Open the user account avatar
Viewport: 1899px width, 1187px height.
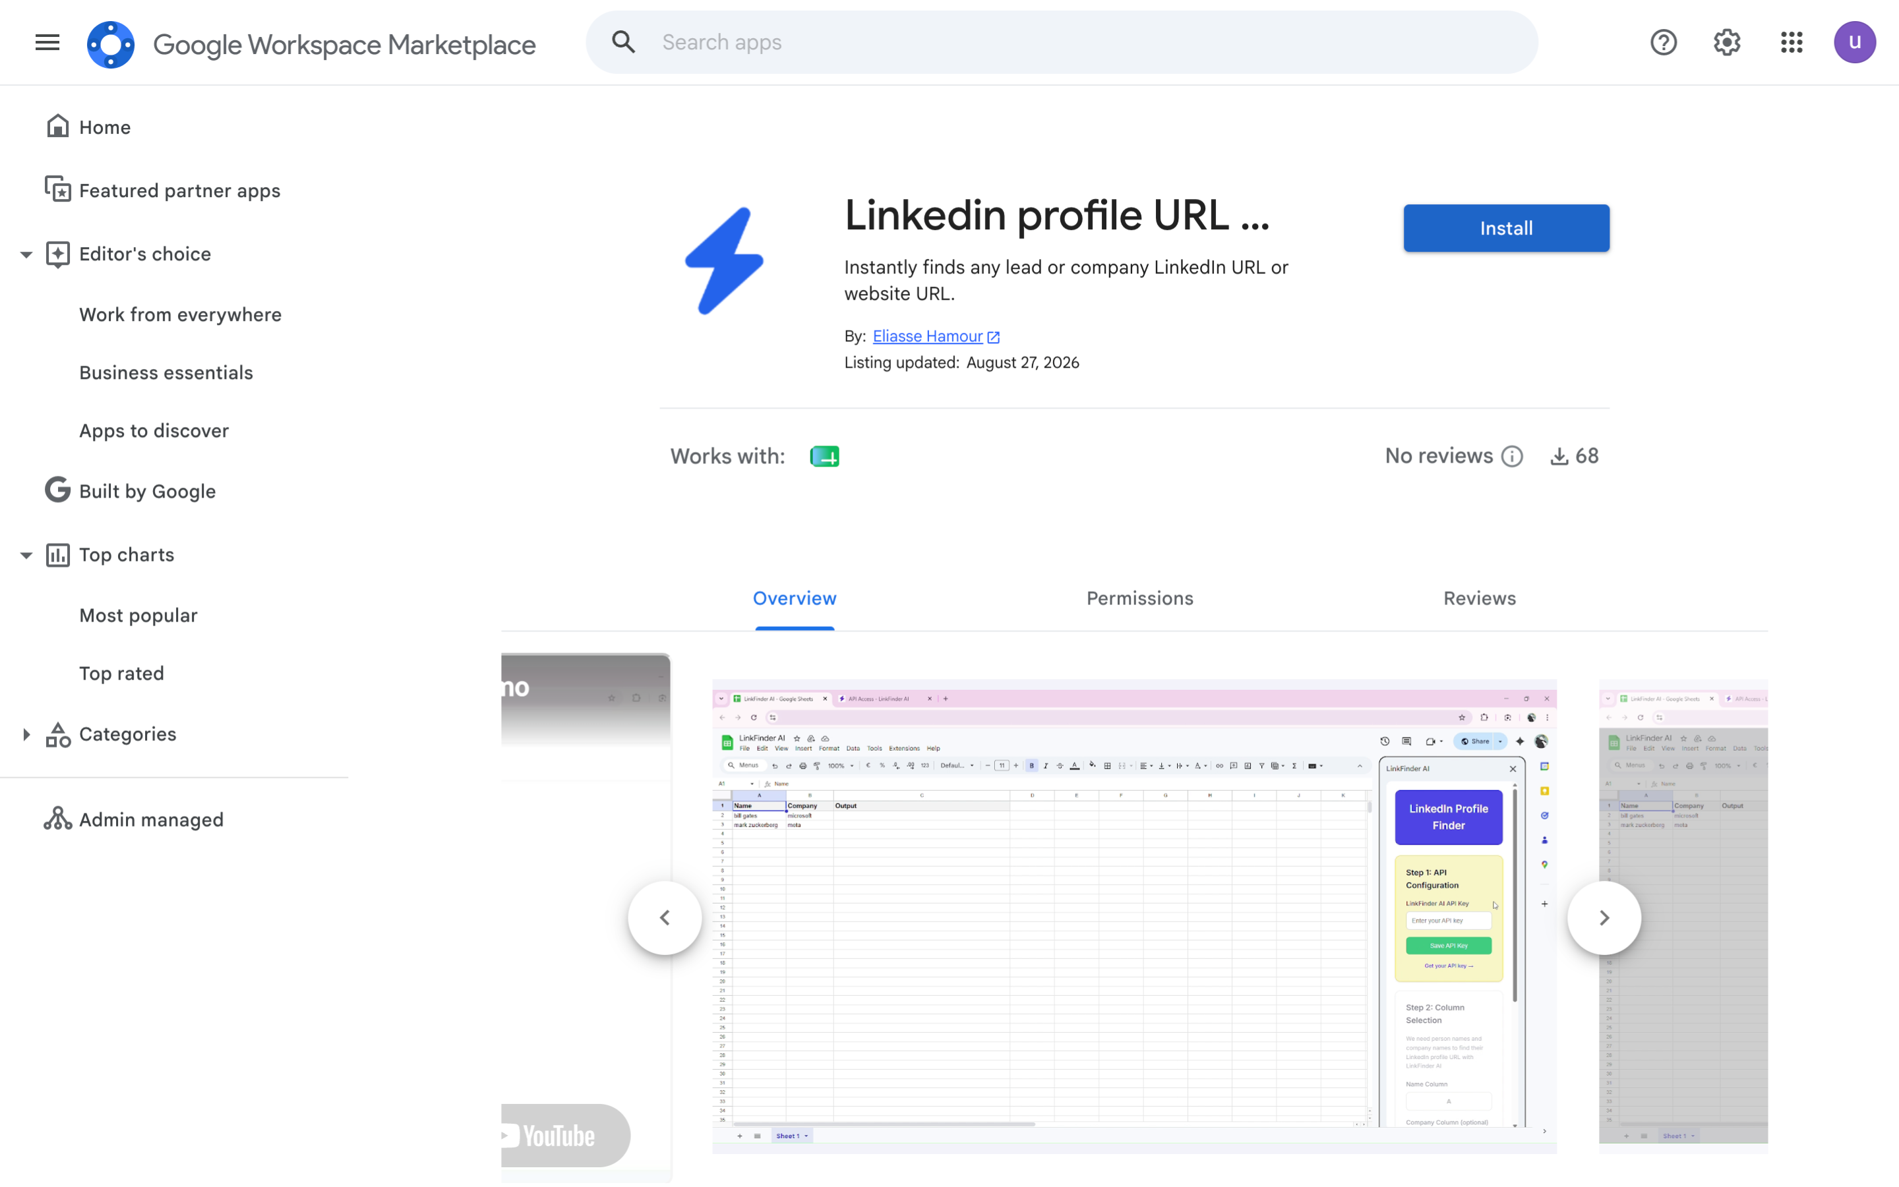pyautogui.click(x=1854, y=42)
